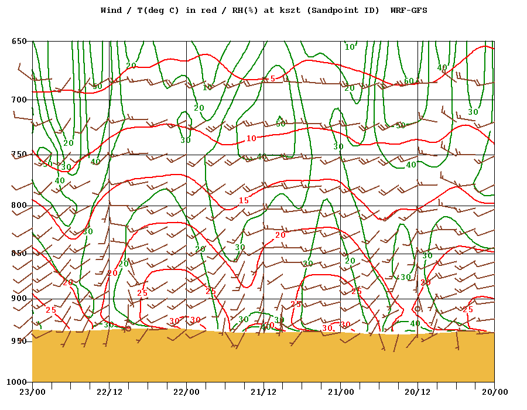This screenshot has height=410, width=527.
Task: Click the 700 pressure level label
Action: pos(19,100)
